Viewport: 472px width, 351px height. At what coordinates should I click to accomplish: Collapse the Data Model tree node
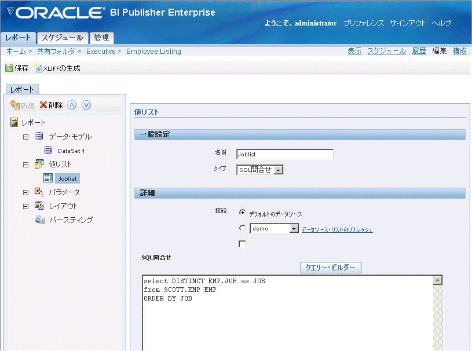click(26, 137)
